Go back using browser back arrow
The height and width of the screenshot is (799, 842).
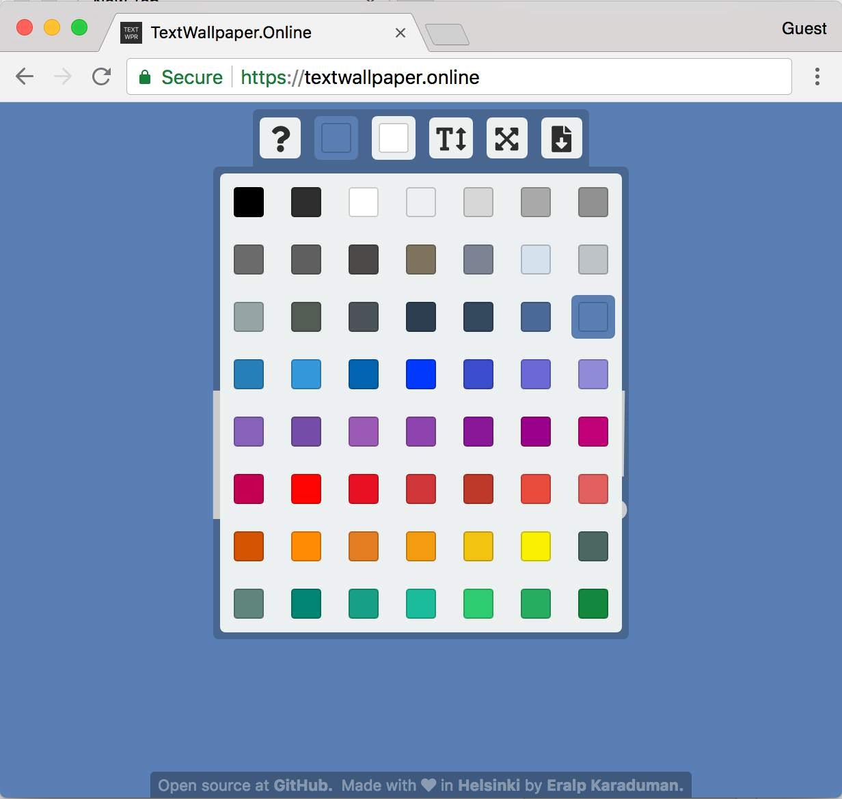(25, 76)
